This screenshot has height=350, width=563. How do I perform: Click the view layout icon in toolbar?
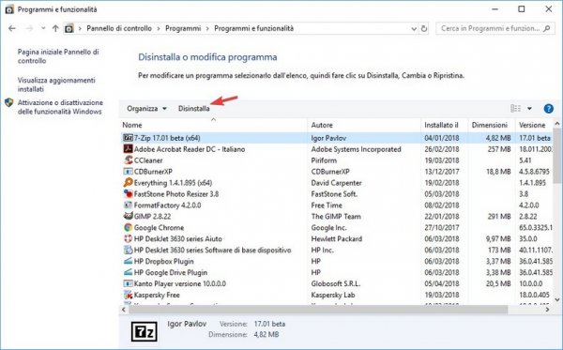[x=515, y=109]
